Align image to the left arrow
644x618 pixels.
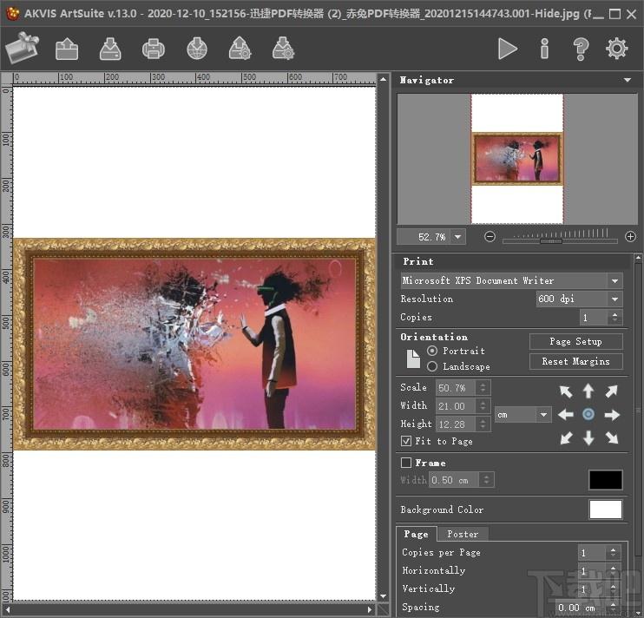(x=566, y=415)
